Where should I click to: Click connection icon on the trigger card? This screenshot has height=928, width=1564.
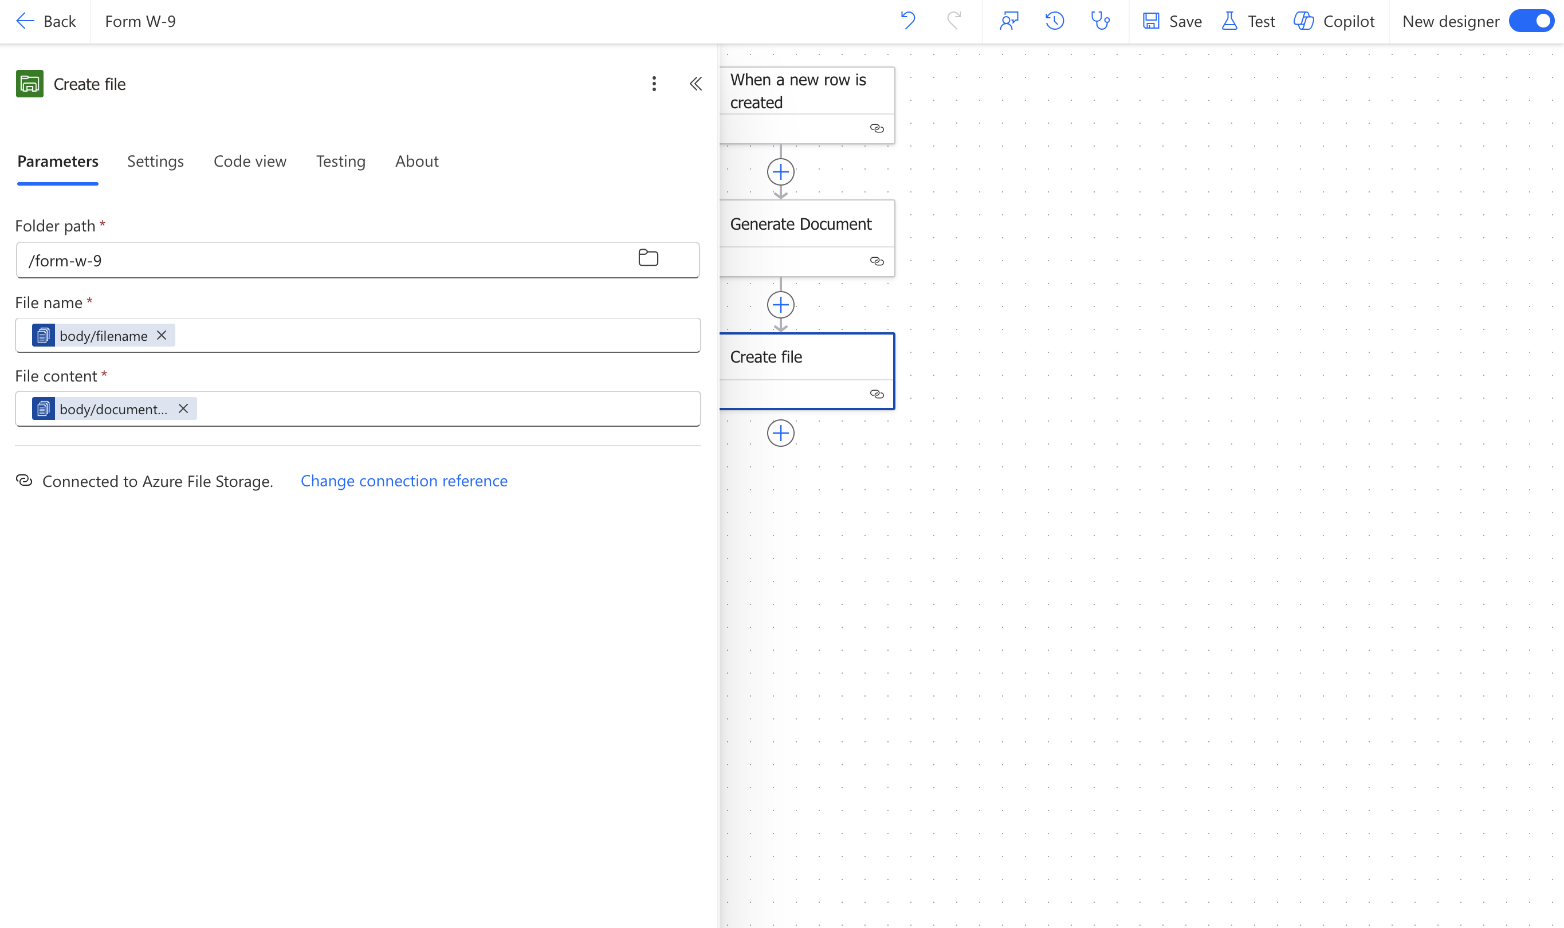pyautogui.click(x=877, y=128)
